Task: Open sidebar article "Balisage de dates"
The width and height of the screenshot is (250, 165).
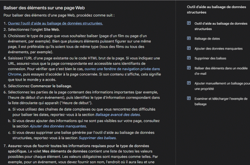Action: (207, 39)
